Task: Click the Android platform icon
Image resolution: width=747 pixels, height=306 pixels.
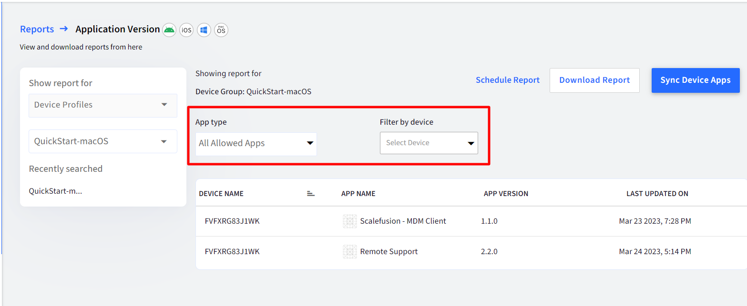Action: (x=169, y=30)
